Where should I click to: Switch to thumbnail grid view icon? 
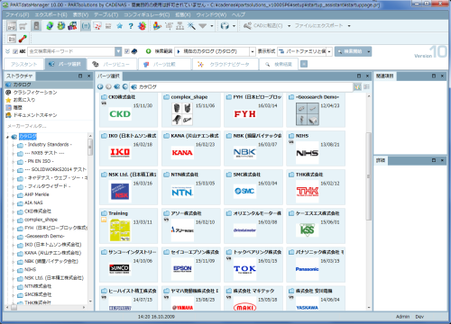pos(357,86)
